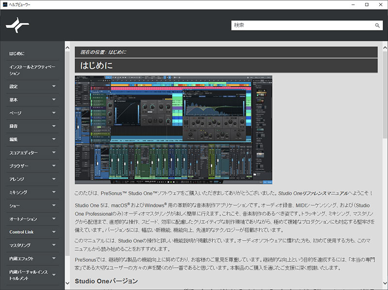Expand the 内蔵バーチャルインストゥルメント dropdown arrow
Image resolution: width=388 pixels, height=290 pixels.
click(54, 275)
